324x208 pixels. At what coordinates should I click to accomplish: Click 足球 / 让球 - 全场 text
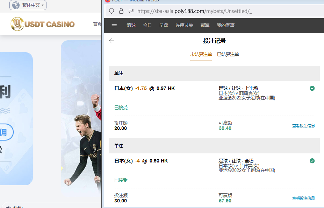point(236,161)
